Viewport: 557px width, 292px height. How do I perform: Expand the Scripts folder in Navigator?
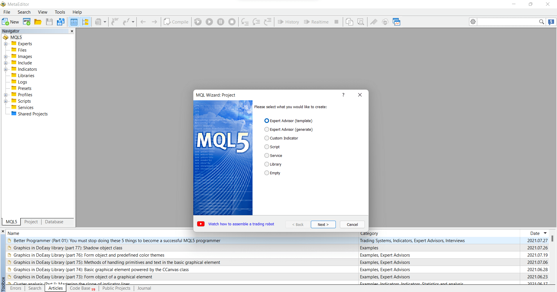tap(6, 101)
